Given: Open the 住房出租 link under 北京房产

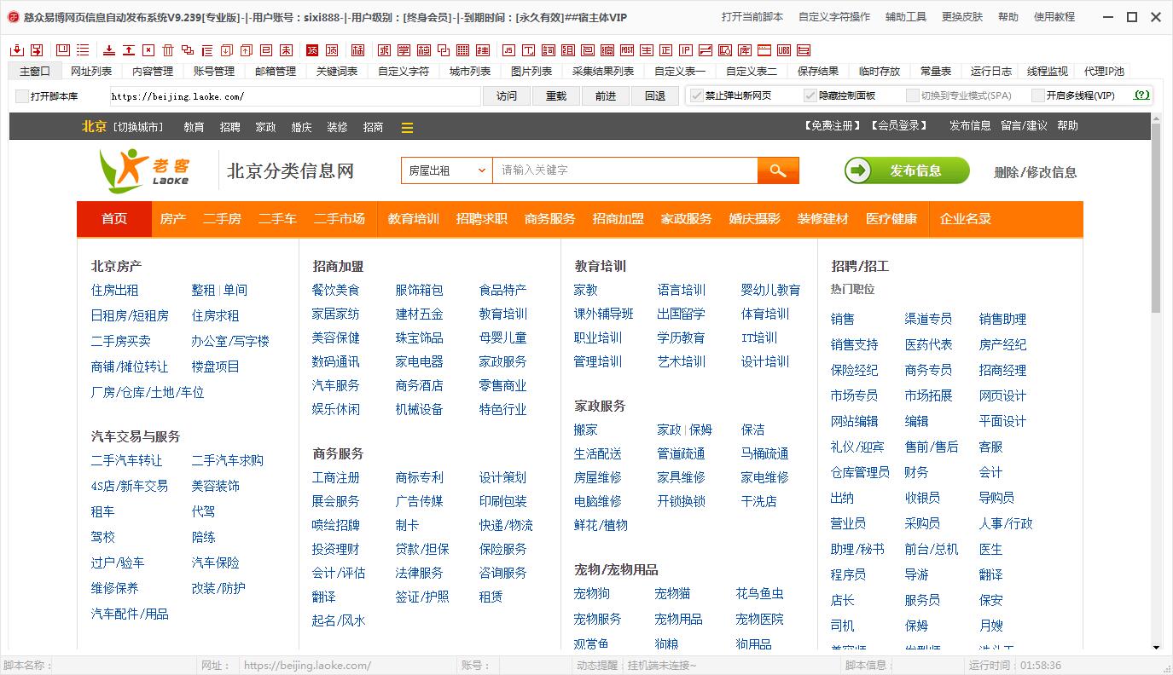Looking at the screenshot, I should point(114,290).
